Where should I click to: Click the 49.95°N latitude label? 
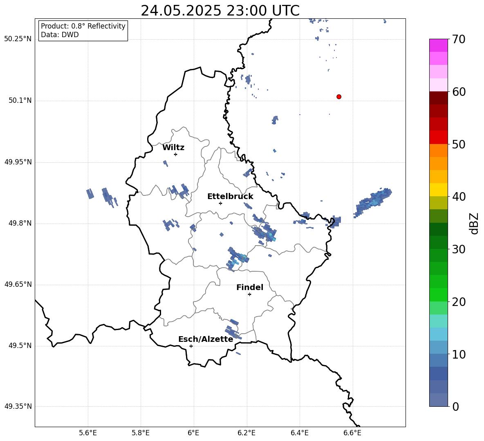pos(18,162)
